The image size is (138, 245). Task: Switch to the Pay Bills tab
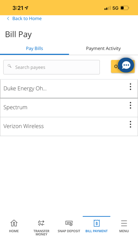pyautogui.click(x=34, y=49)
